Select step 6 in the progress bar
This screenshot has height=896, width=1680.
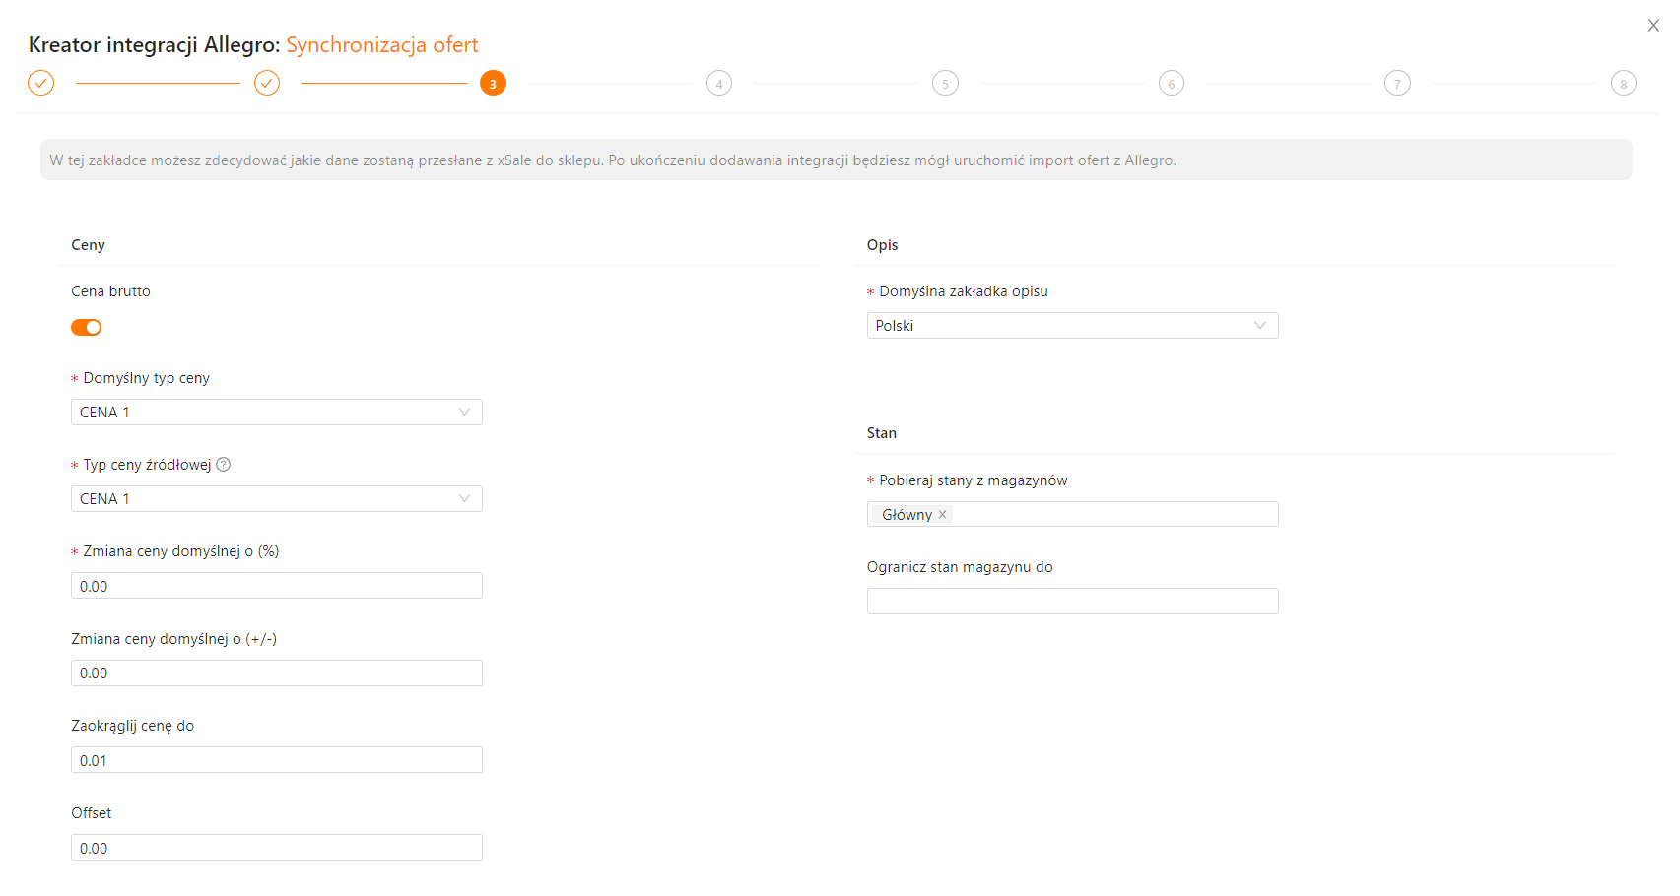pos(1172,84)
